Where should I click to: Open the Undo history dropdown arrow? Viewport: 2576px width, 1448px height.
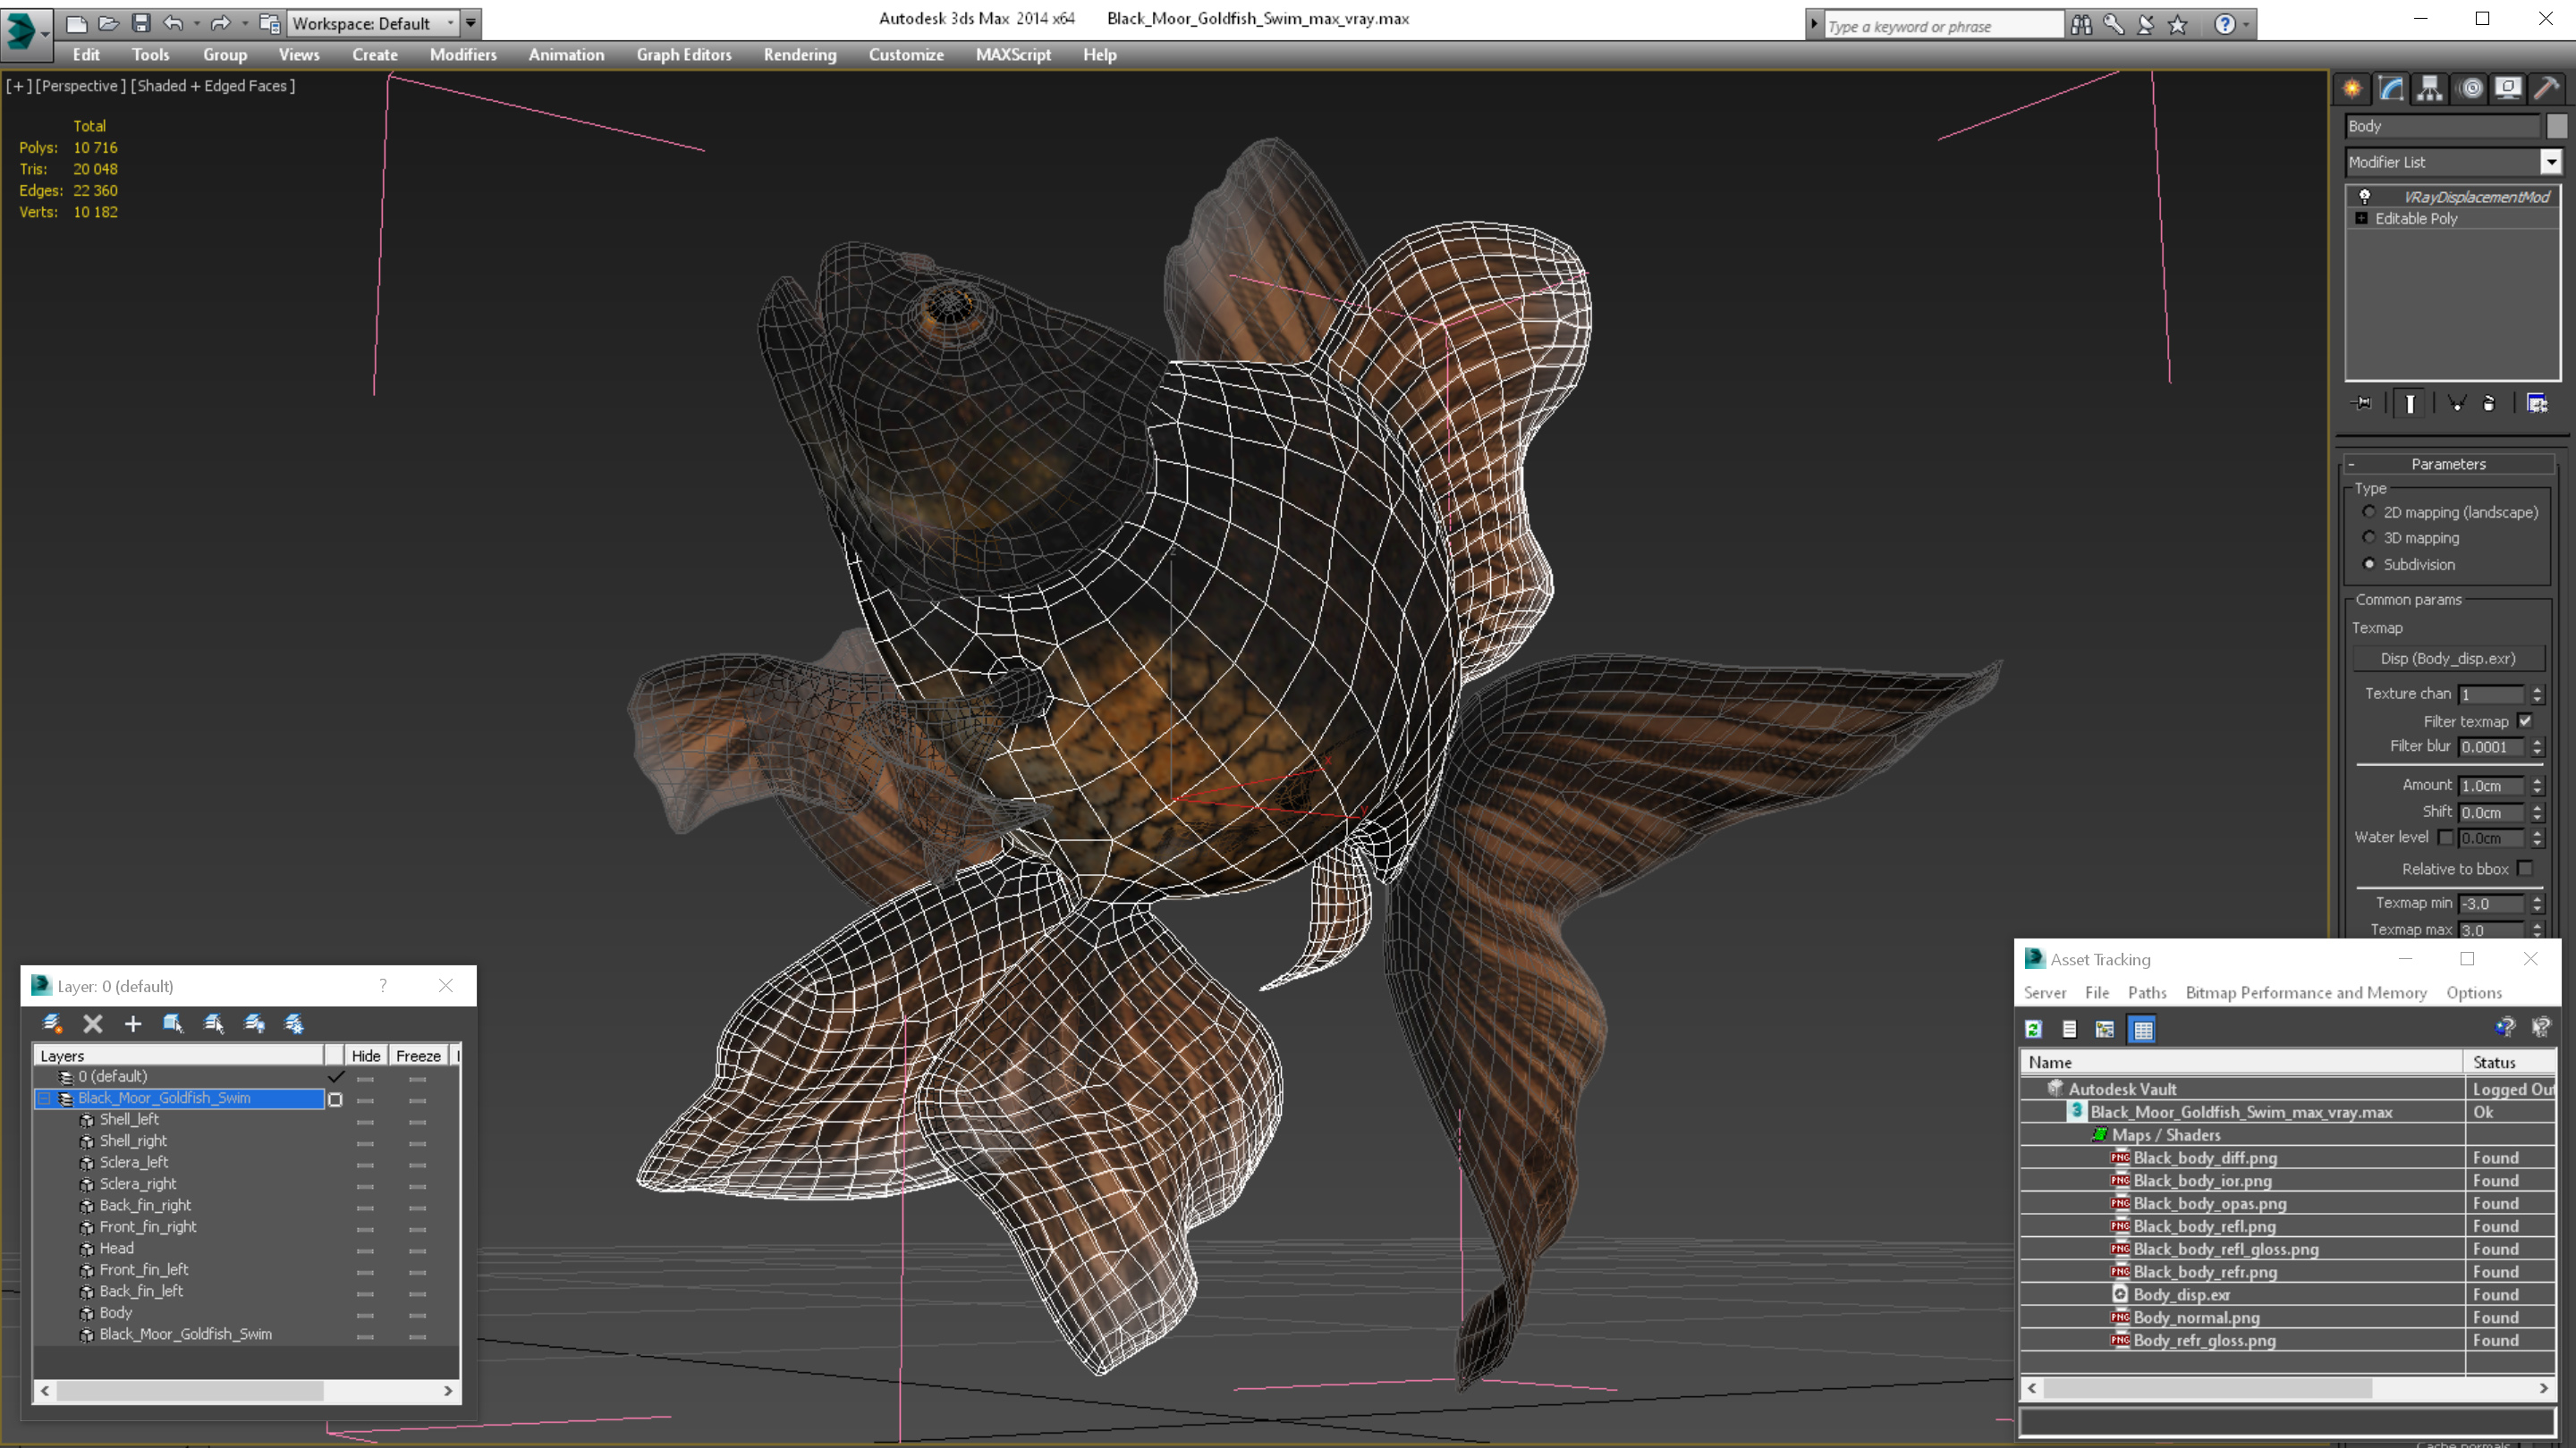point(196,23)
